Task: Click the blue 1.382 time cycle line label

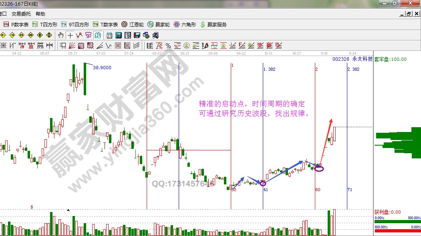Action: point(269,69)
